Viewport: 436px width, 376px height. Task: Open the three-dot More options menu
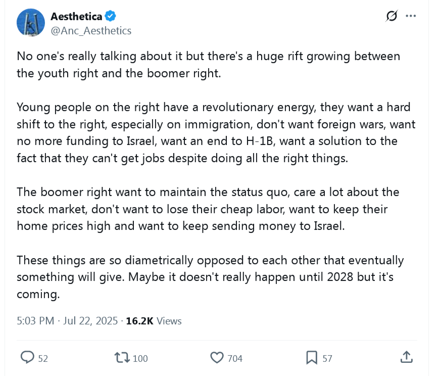click(411, 17)
